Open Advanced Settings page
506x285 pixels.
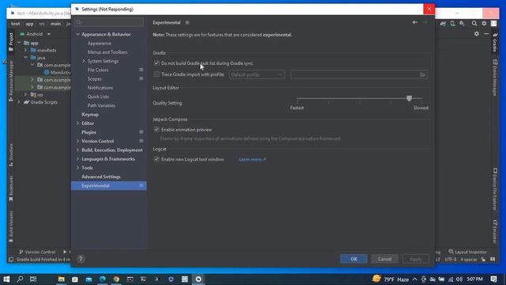(101, 177)
